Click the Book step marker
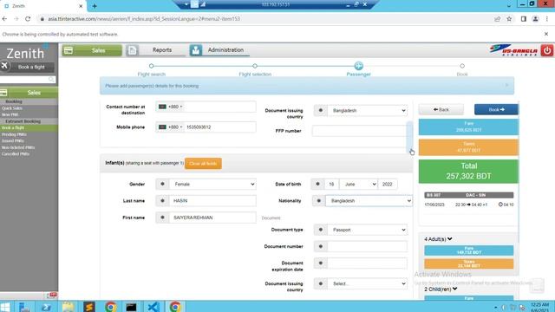 tap(462, 66)
